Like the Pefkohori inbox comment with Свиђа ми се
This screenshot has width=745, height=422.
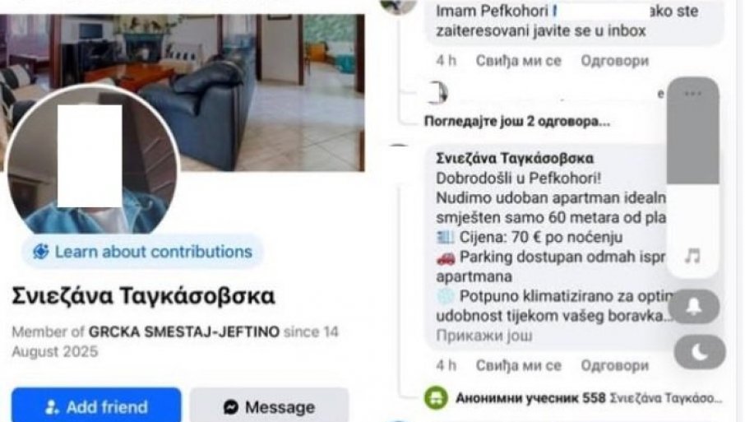coord(518,61)
